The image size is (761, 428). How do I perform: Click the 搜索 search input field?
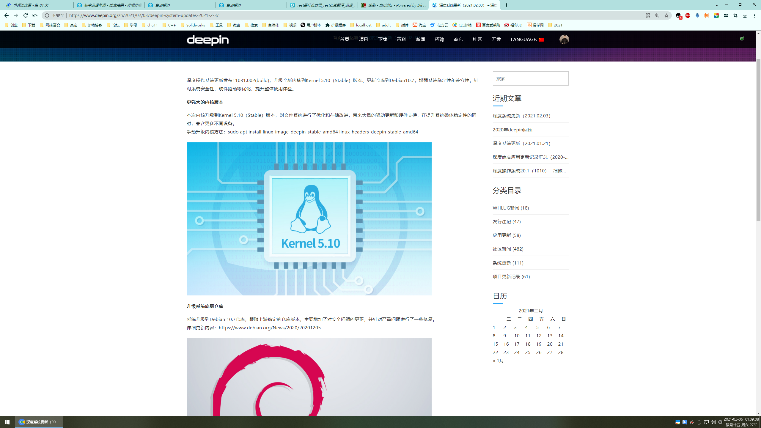530,78
